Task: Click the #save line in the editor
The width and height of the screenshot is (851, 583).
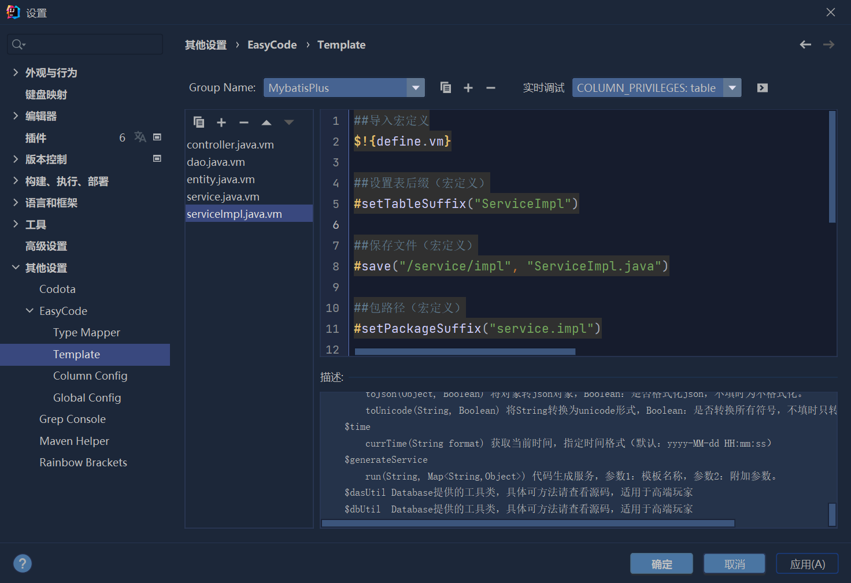Action: 511,266
